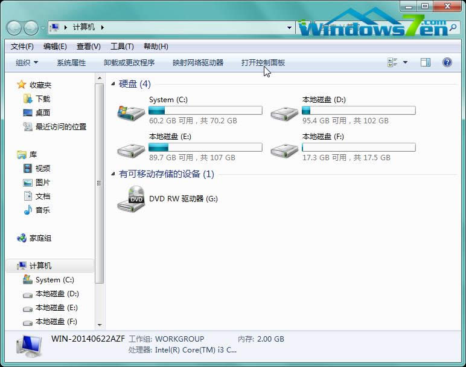Click the 桌面 desktop icon in sidebar
This screenshot has width=466, height=367.
click(x=28, y=112)
